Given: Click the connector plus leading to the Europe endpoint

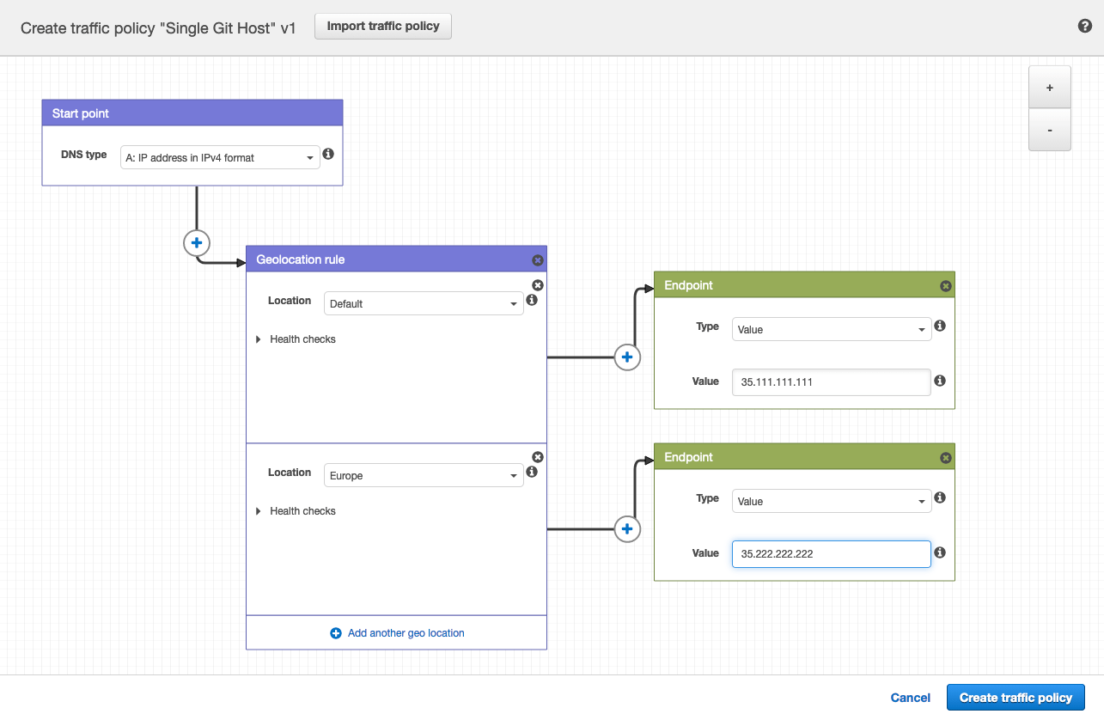Looking at the screenshot, I should tap(627, 528).
